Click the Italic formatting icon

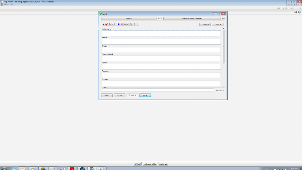[x=134, y=24]
